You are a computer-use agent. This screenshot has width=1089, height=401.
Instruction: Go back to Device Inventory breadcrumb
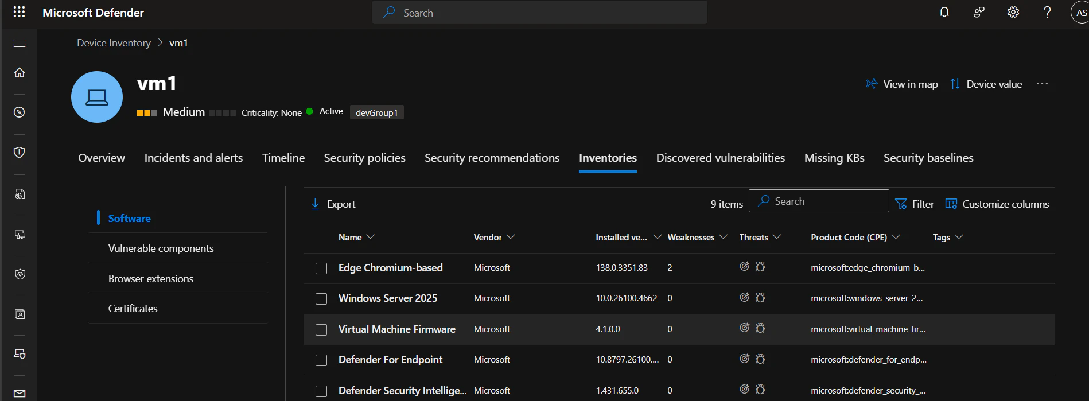tap(114, 43)
